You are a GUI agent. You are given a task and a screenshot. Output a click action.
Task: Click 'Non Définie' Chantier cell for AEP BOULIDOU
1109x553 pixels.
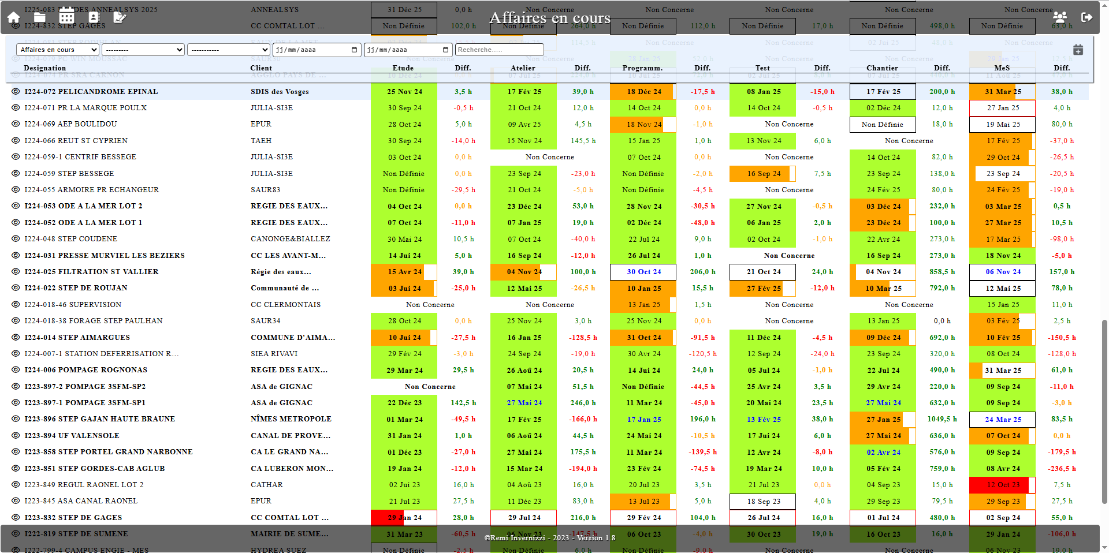[x=883, y=124]
